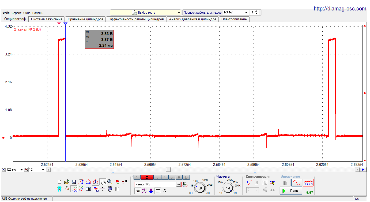The height and width of the screenshot is (202, 370).
Task: Click the 1M frequency knob
Action: (x=228, y=188)
